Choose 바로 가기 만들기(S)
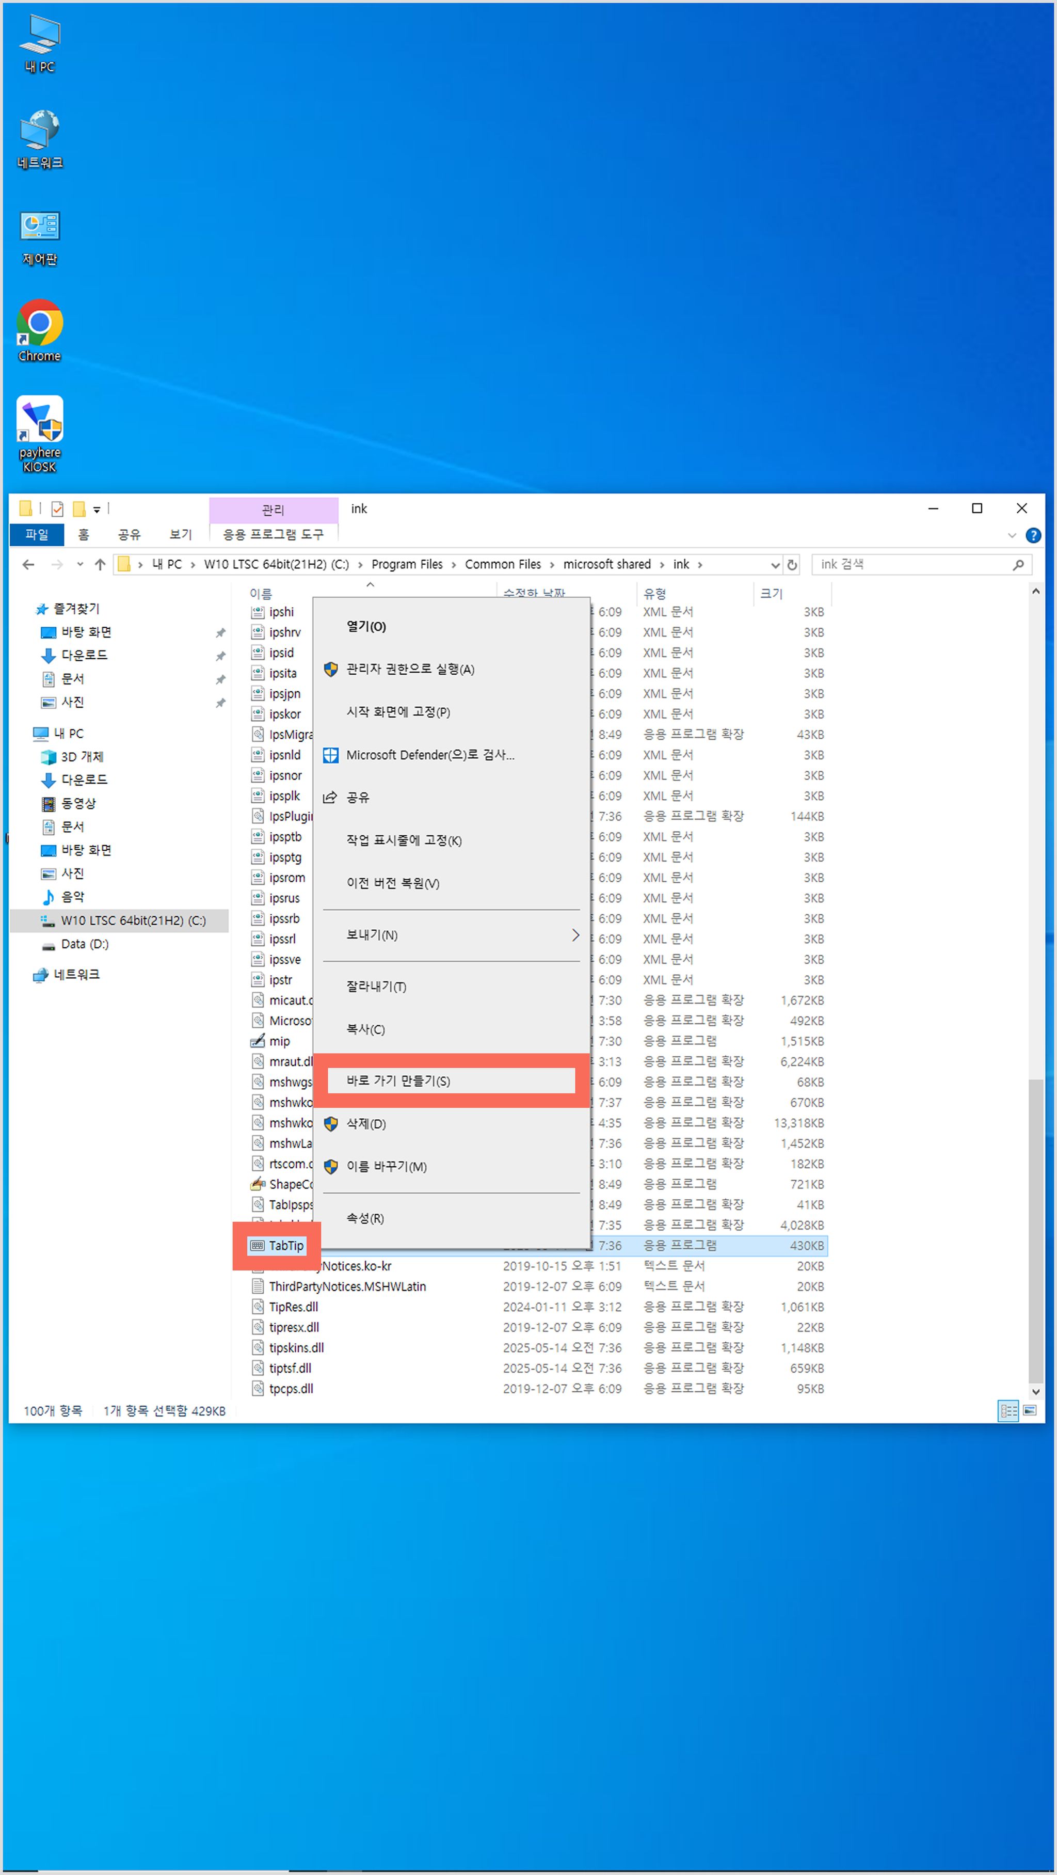Viewport: 1057px width, 1875px height. [451, 1080]
